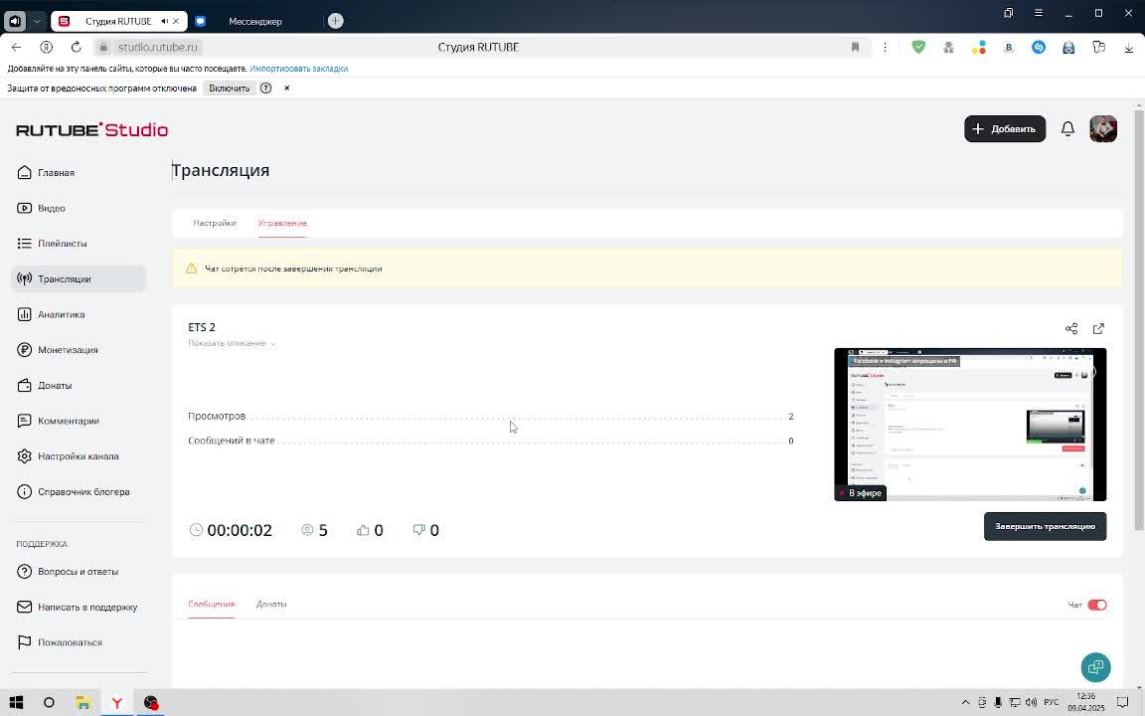Open browser page options (three dots)

[885, 47]
